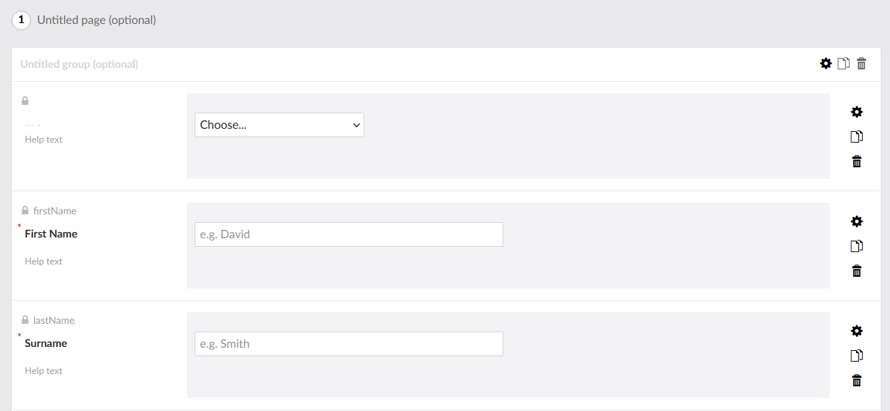Image resolution: width=890 pixels, height=411 pixels.
Task: Expand the Choose... dropdown
Action: [x=279, y=125]
